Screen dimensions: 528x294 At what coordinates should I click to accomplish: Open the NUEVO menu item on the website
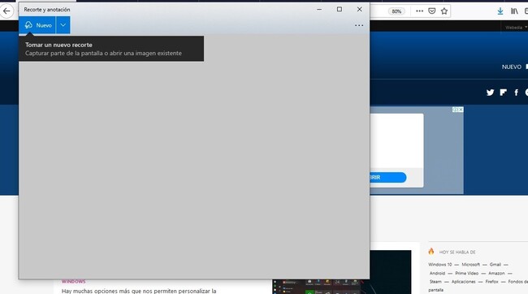point(512,67)
